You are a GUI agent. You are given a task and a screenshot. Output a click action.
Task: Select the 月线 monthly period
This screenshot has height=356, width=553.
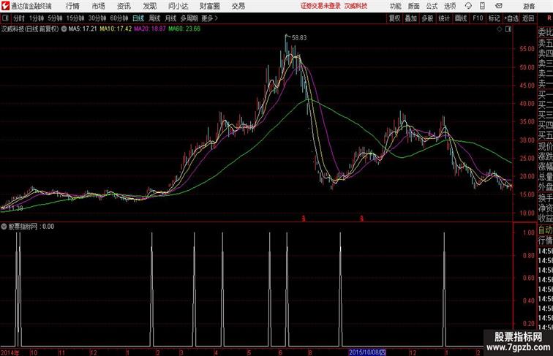[170, 18]
